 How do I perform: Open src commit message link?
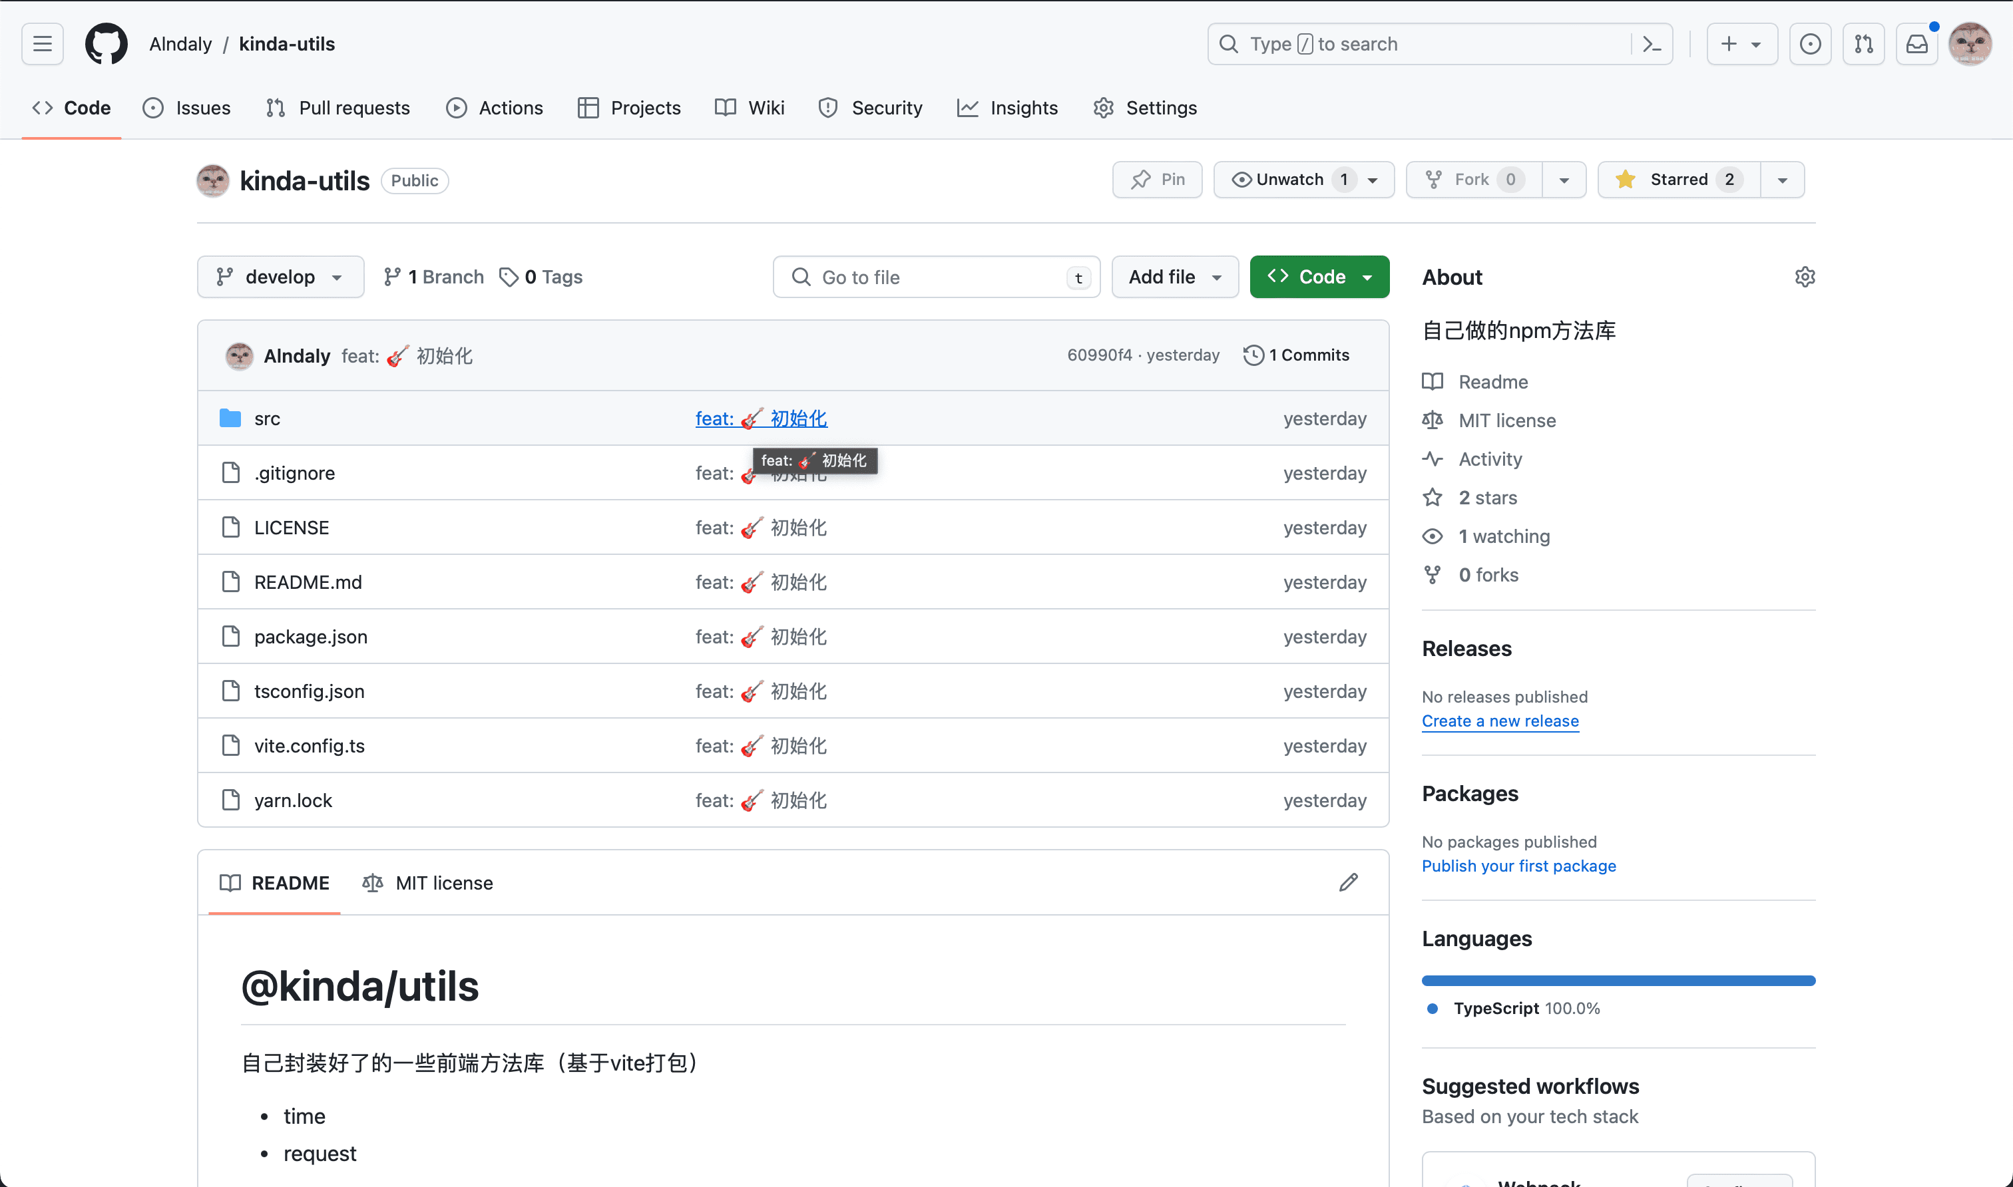click(x=761, y=418)
